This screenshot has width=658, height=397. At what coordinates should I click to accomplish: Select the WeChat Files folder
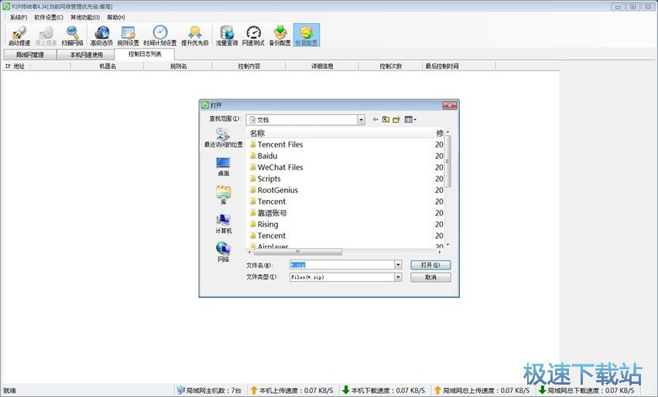coord(276,167)
